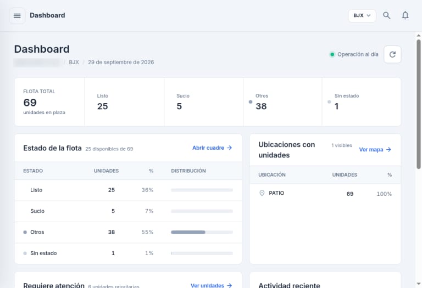Click Ver unidades link
Screen dimensions: 422x288
(211, 285)
